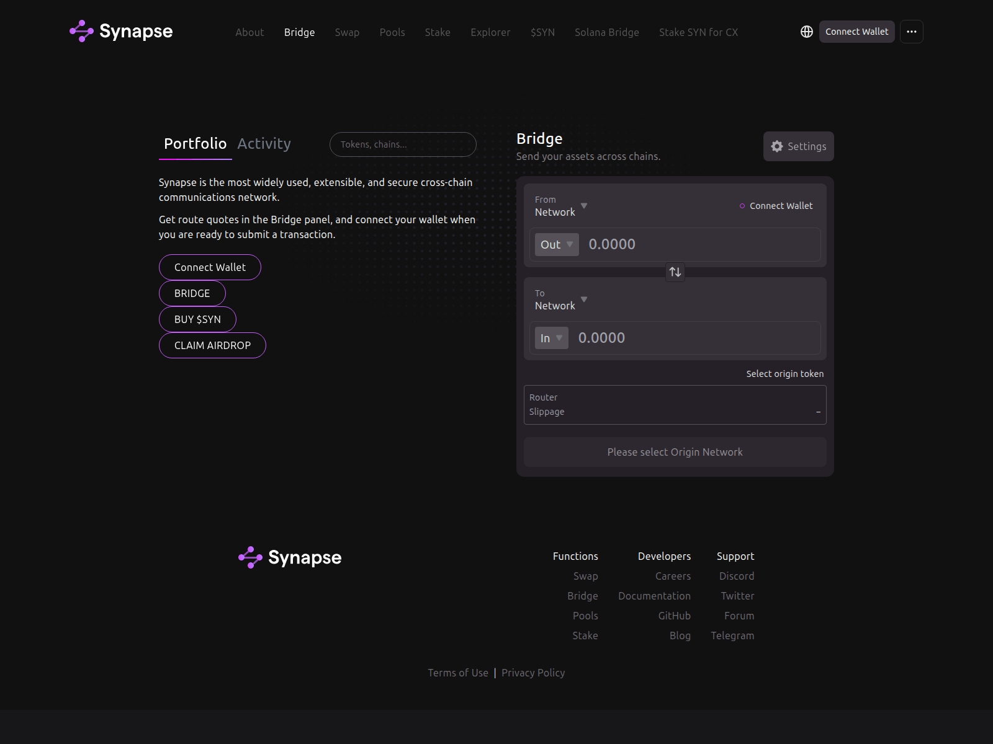The height and width of the screenshot is (744, 993).
Task: Open footer Bridge link
Action: (x=582, y=596)
